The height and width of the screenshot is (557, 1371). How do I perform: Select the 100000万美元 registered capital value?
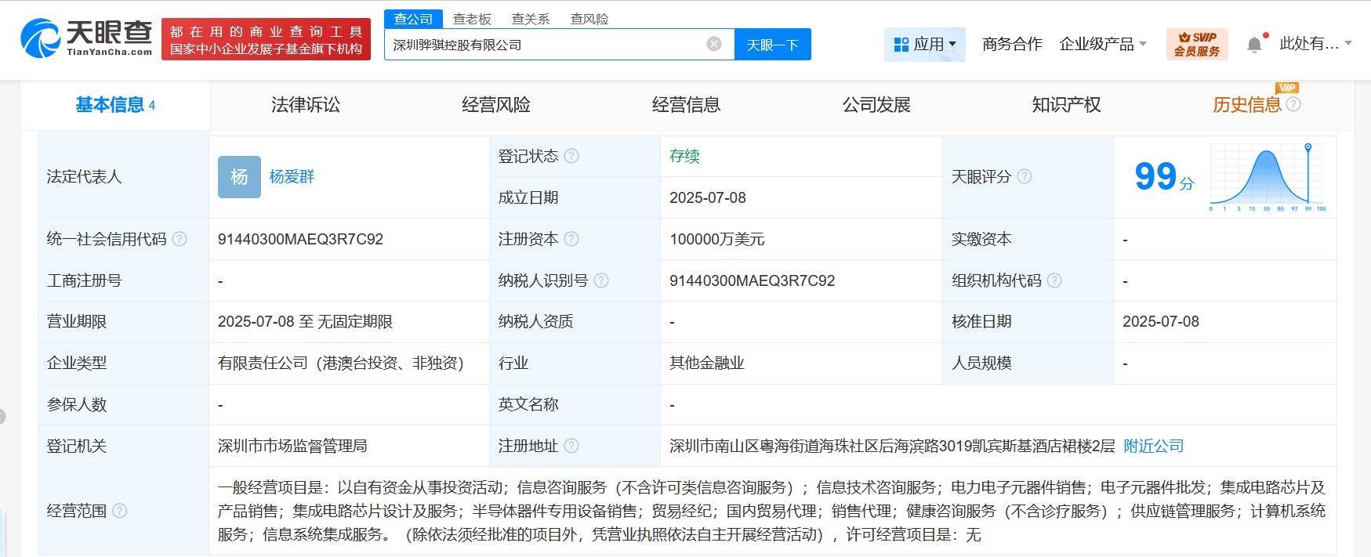pyautogui.click(x=716, y=239)
